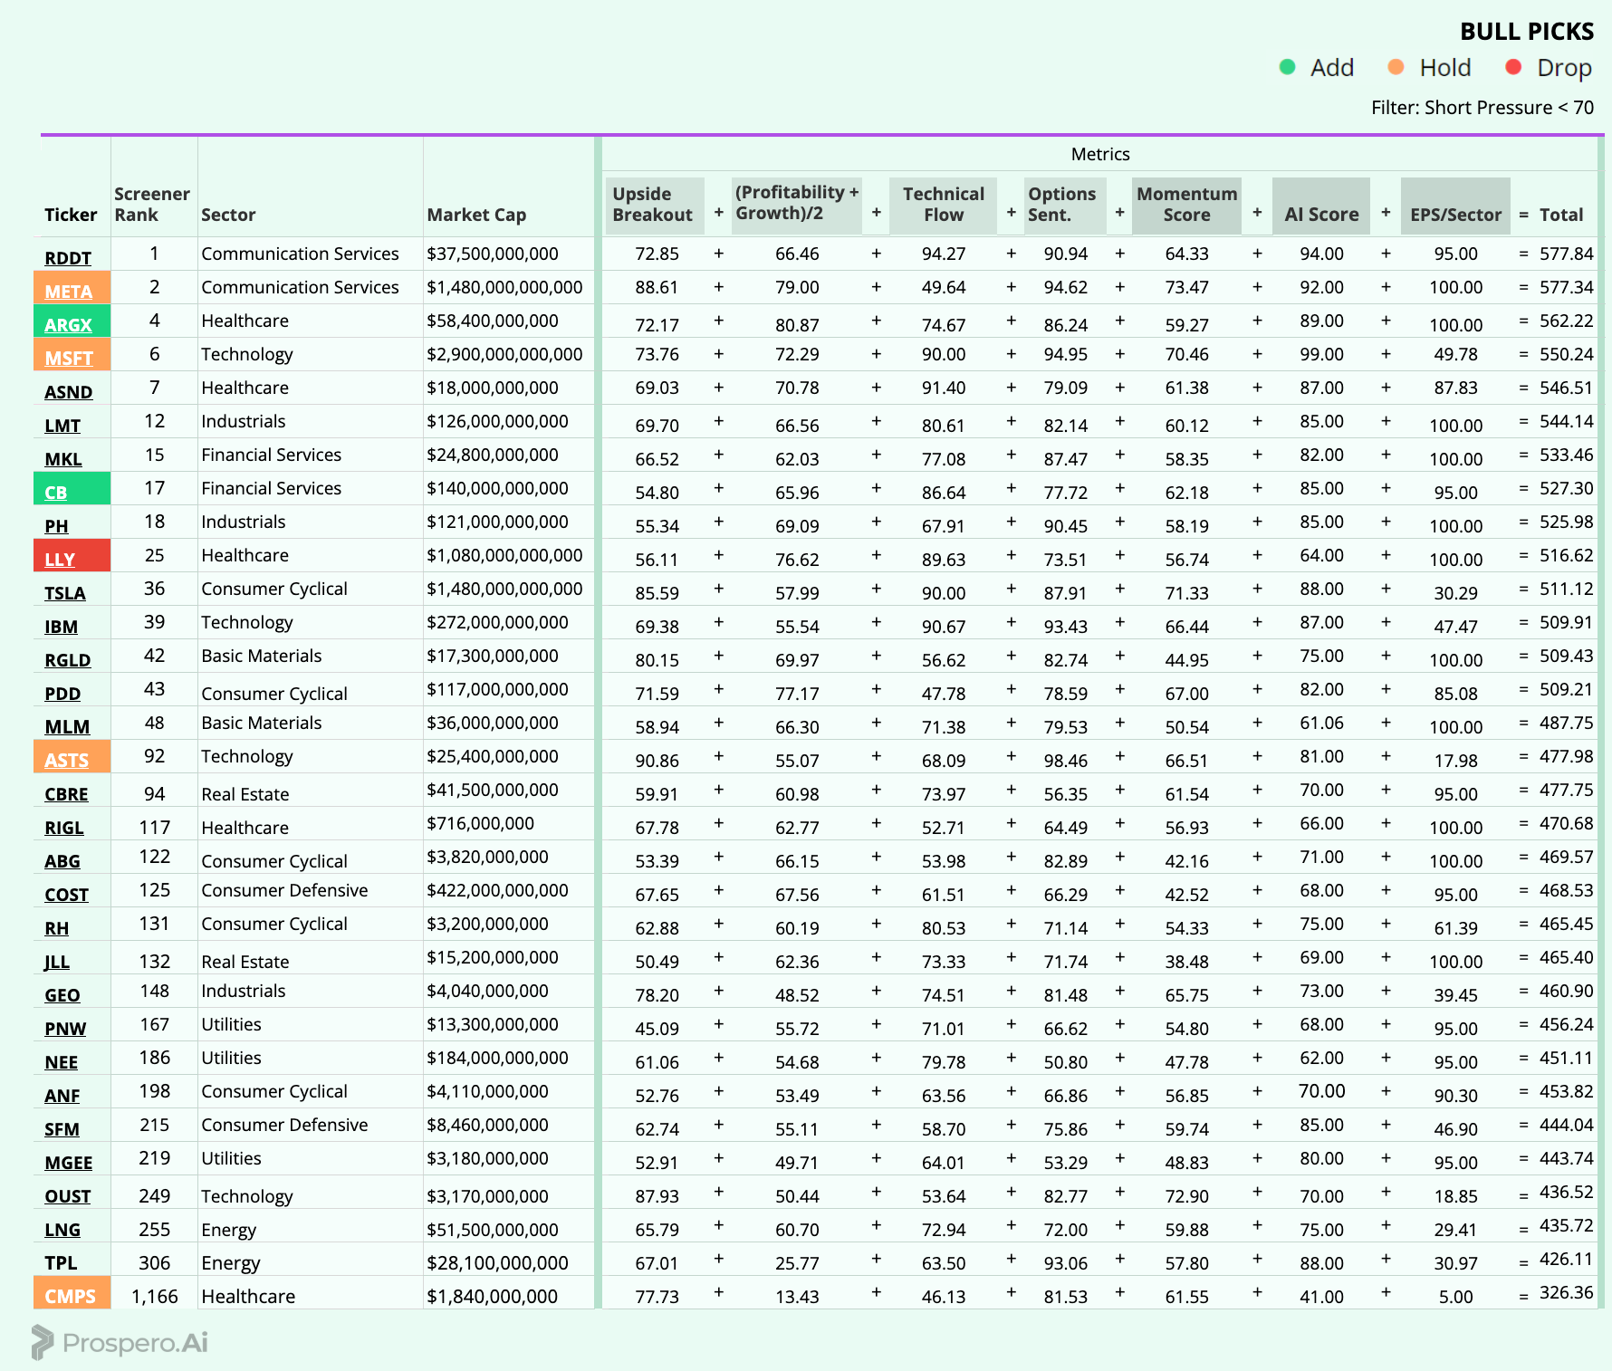The width and height of the screenshot is (1612, 1371).
Task: Select the Momentum Score column header
Action: tap(1186, 205)
